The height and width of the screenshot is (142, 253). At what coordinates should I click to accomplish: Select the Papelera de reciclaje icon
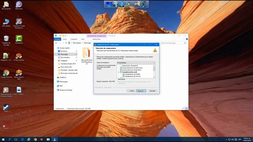tap(6, 40)
